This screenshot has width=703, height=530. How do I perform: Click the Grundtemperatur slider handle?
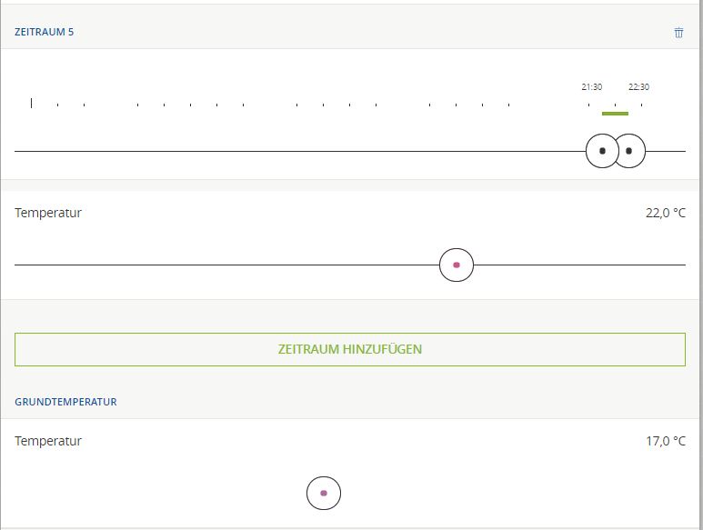click(x=324, y=493)
